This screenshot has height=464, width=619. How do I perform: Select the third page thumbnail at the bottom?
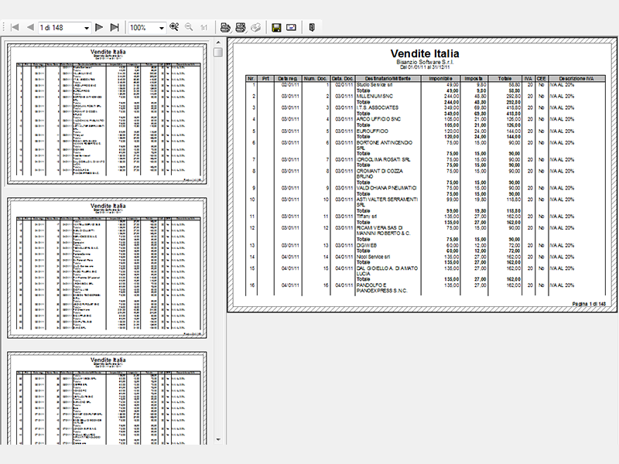(107, 398)
